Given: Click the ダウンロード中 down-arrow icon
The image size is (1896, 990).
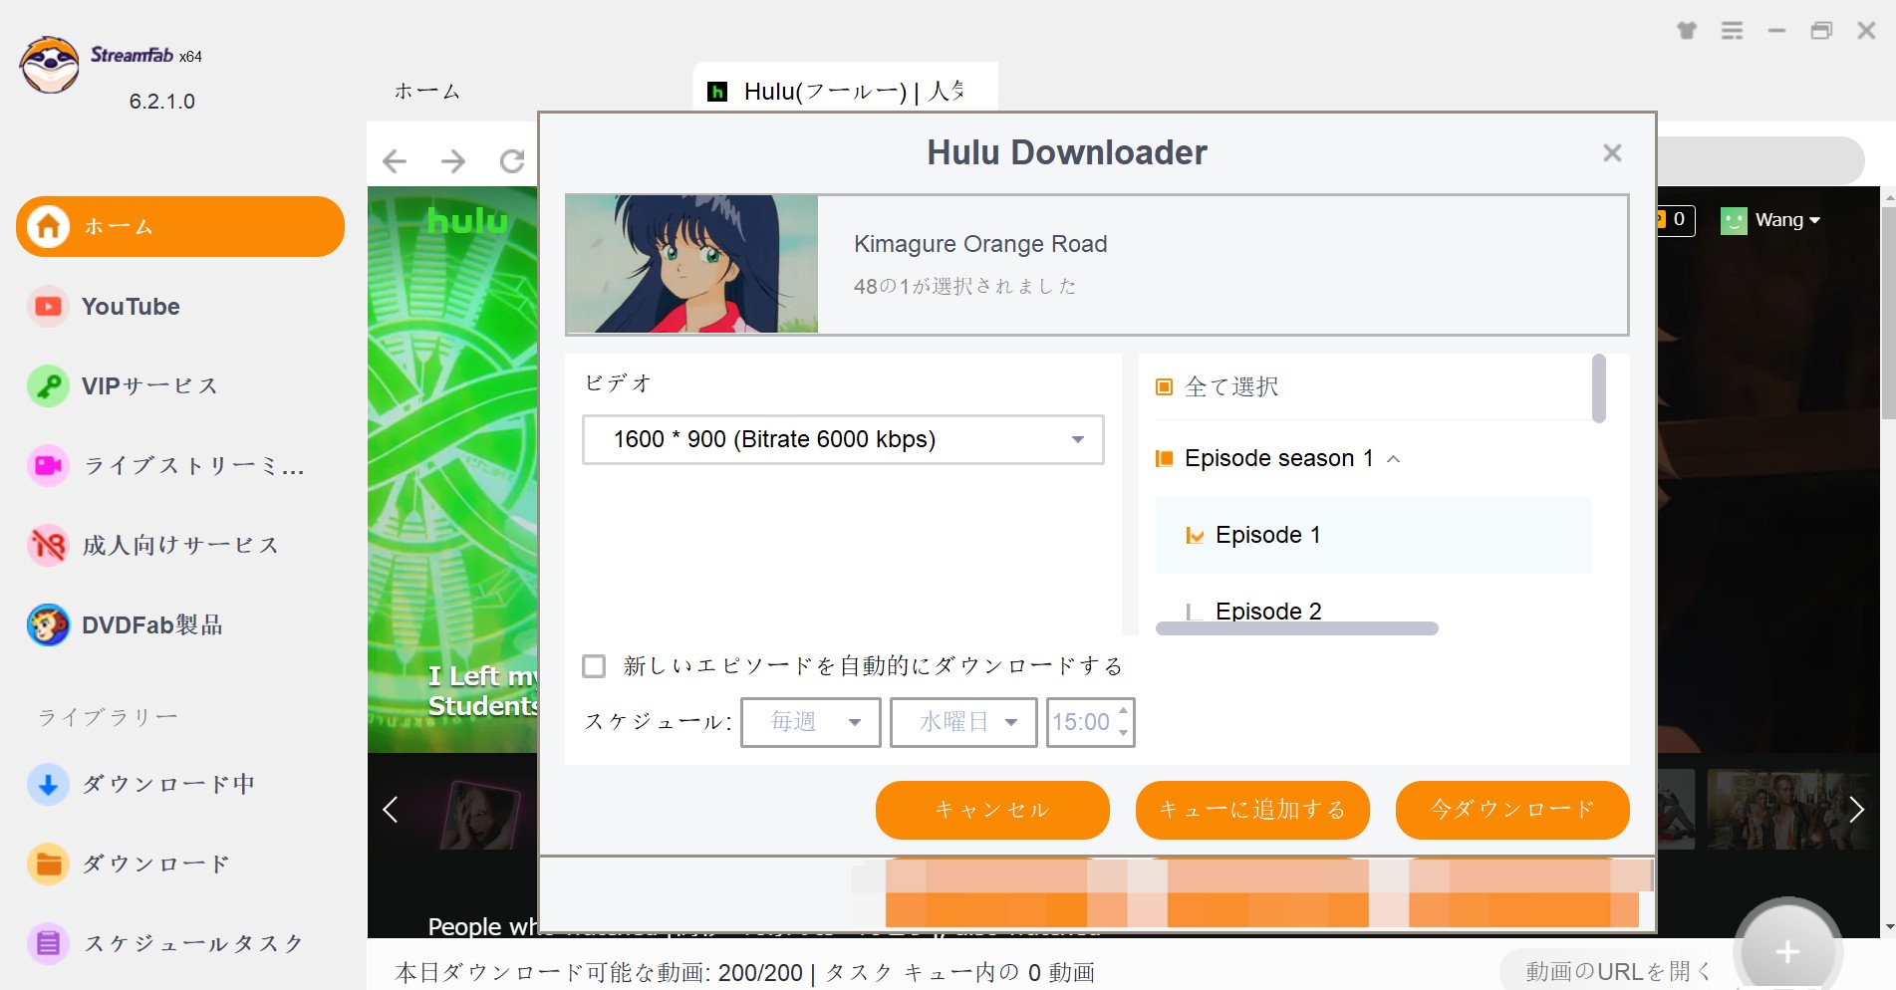Looking at the screenshot, I should (48, 785).
